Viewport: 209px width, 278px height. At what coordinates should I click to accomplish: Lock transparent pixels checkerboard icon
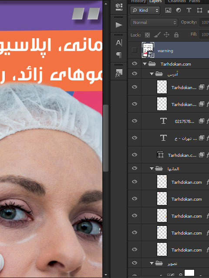coord(147,35)
